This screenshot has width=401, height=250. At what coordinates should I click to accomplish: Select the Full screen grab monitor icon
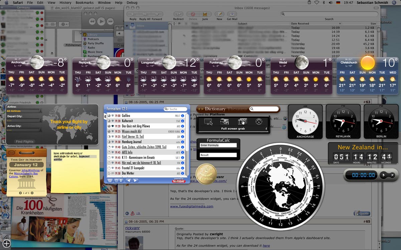[x=208, y=122]
